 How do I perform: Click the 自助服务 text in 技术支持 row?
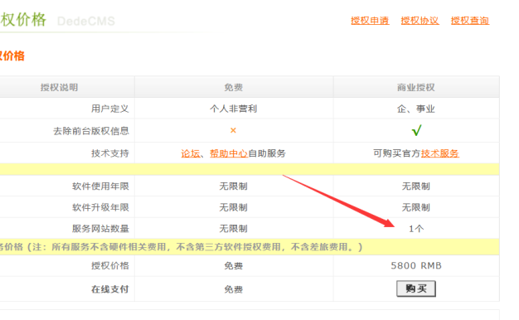267,153
